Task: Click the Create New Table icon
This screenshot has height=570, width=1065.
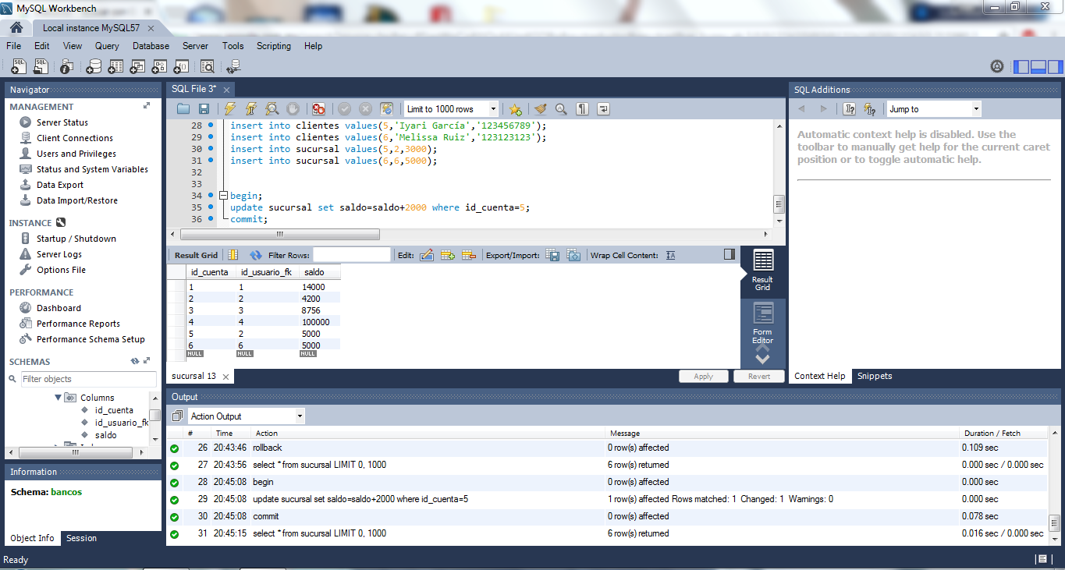Action: click(114, 66)
